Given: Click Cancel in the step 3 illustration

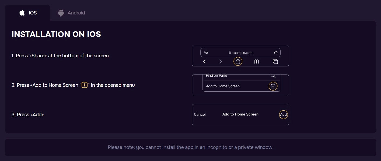Looking at the screenshot, I should click(200, 114).
